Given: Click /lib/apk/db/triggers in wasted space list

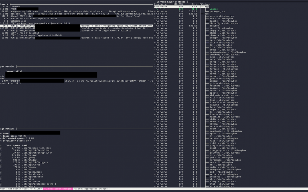Looking at the screenshot, I should pyautogui.click(x=35, y=162).
